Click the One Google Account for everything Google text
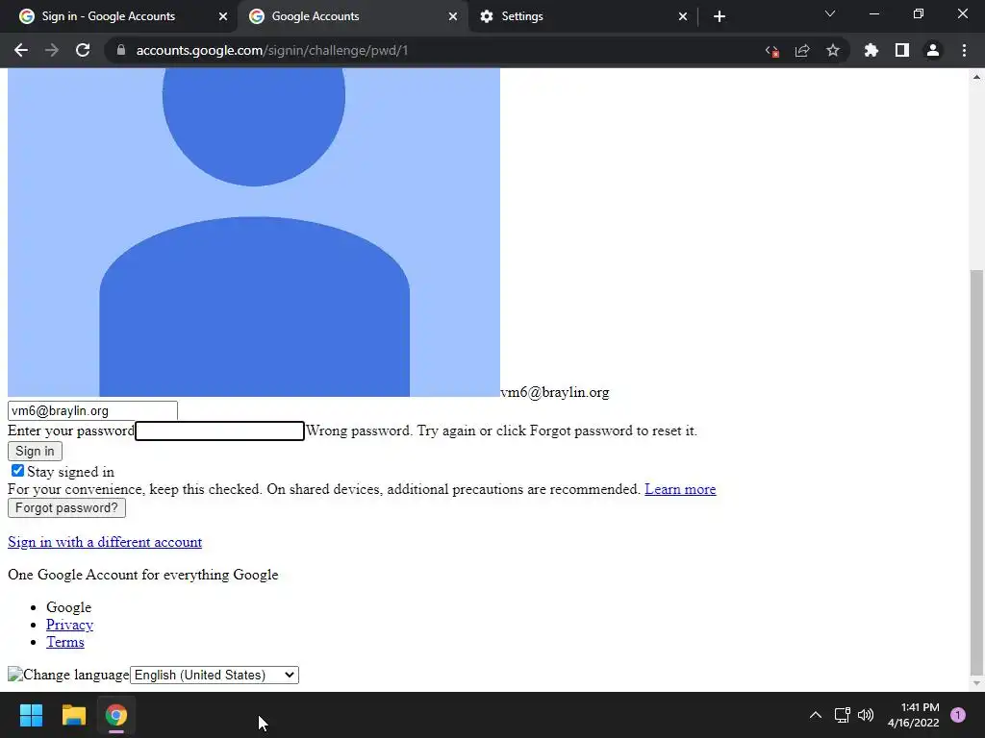 pos(142,575)
